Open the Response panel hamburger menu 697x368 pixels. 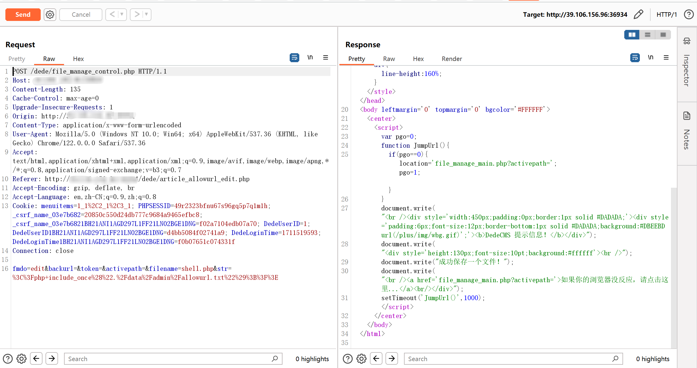666,57
